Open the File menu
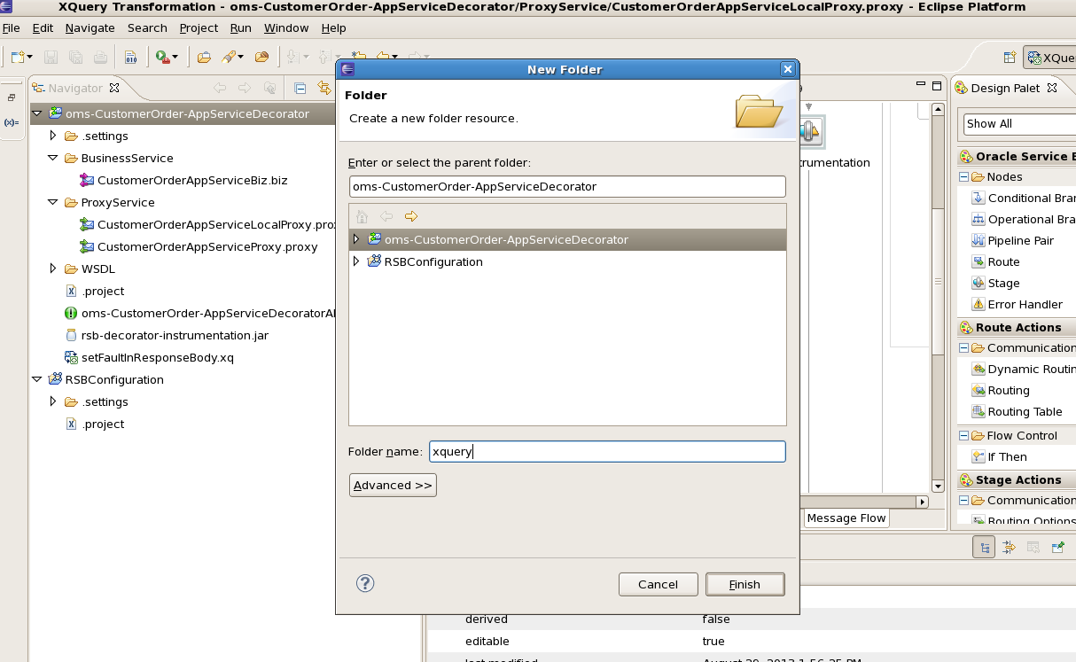 pos(11,27)
